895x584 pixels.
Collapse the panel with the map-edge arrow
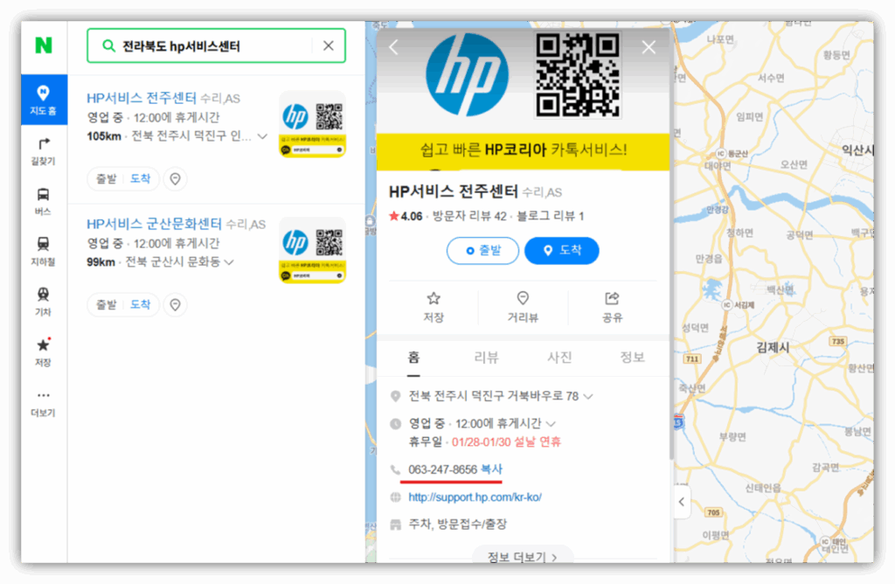coord(682,502)
